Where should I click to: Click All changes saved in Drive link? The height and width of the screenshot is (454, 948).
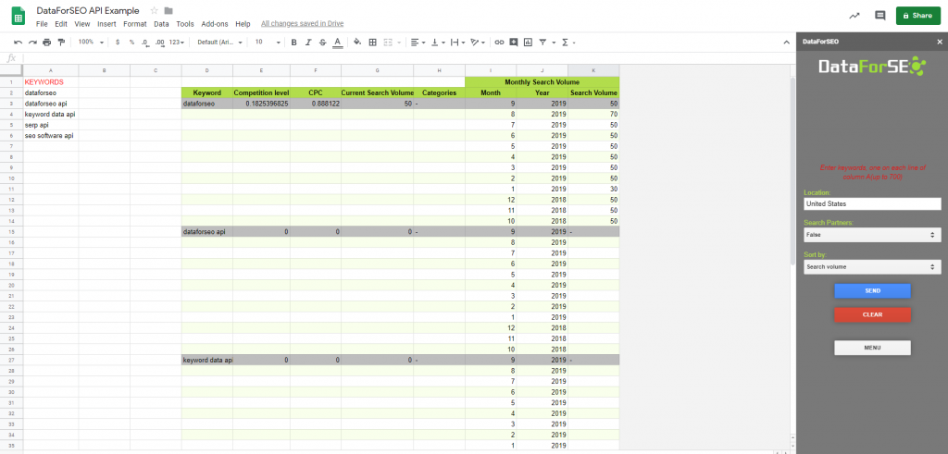click(x=303, y=23)
